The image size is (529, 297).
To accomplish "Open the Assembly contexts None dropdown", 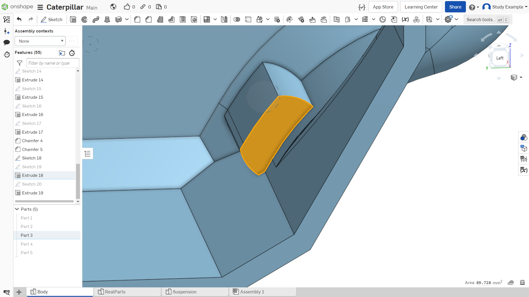I will (x=40, y=41).
